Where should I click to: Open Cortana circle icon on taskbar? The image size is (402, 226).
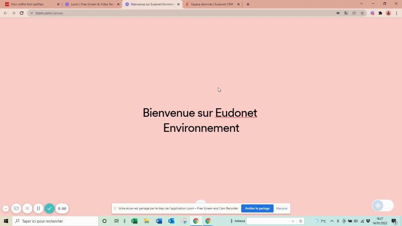105,221
